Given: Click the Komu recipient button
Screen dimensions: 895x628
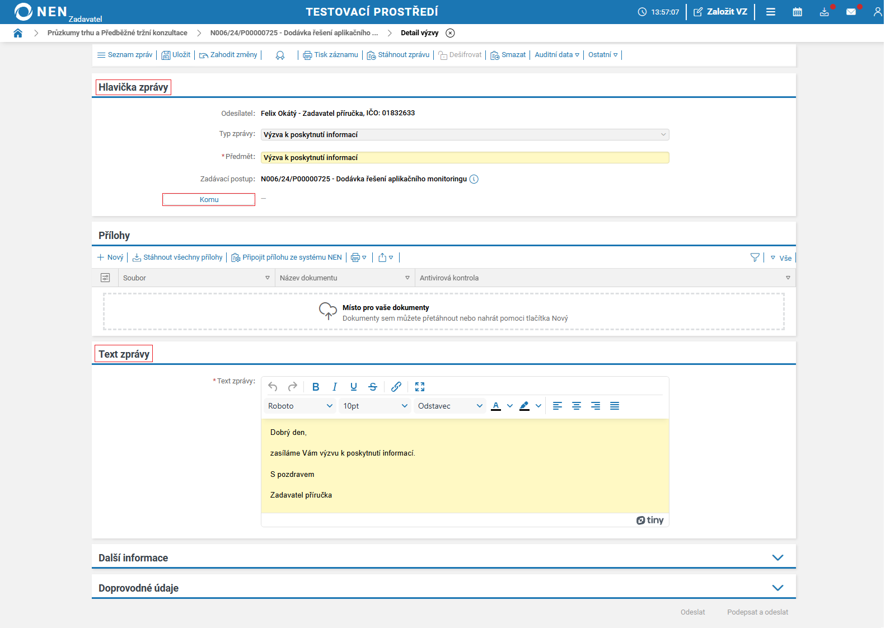Looking at the screenshot, I should point(209,200).
